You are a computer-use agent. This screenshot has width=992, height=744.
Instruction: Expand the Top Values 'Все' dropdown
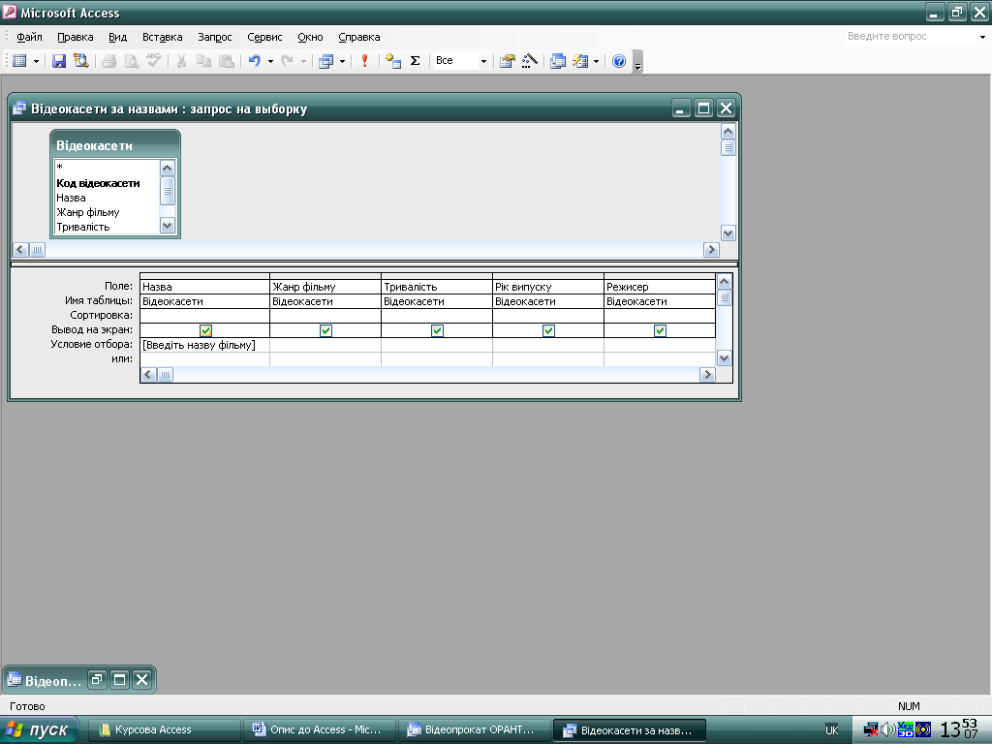point(483,61)
